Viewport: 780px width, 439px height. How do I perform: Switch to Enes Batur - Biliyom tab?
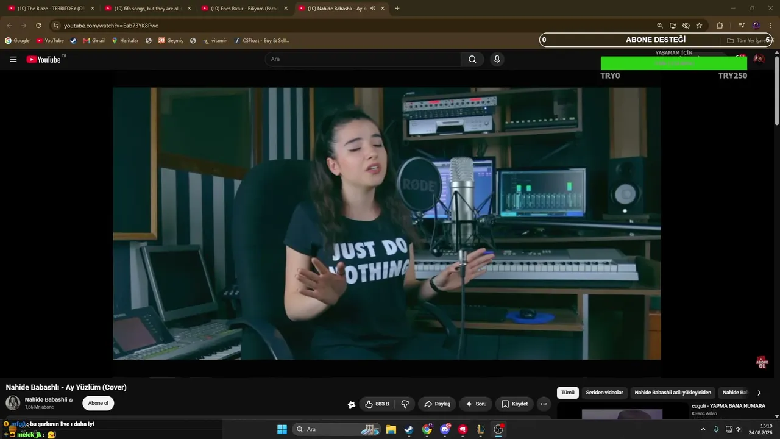pyautogui.click(x=241, y=9)
